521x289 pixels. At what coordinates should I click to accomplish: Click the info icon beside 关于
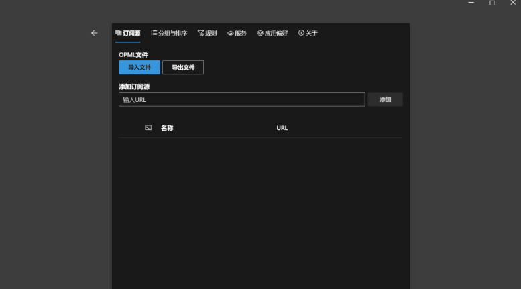[x=301, y=33]
